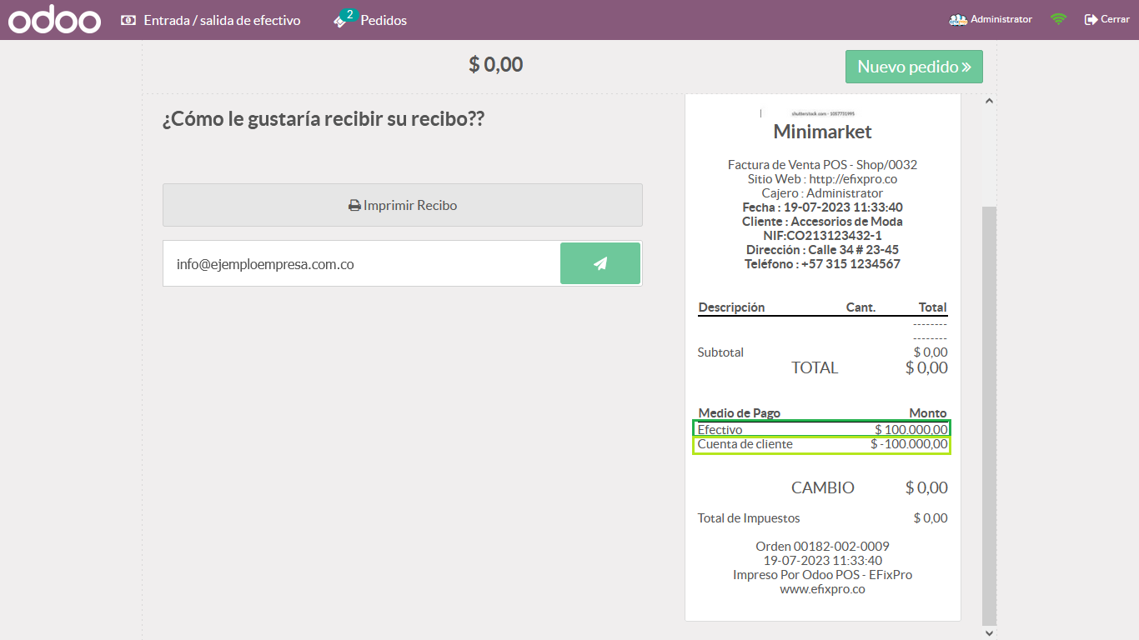The width and height of the screenshot is (1139, 640).
Task: Start a new order with Nuevo pedido
Action: click(914, 67)
